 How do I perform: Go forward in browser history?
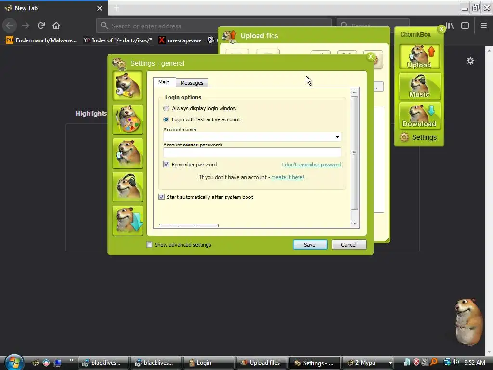click(26, 26)
